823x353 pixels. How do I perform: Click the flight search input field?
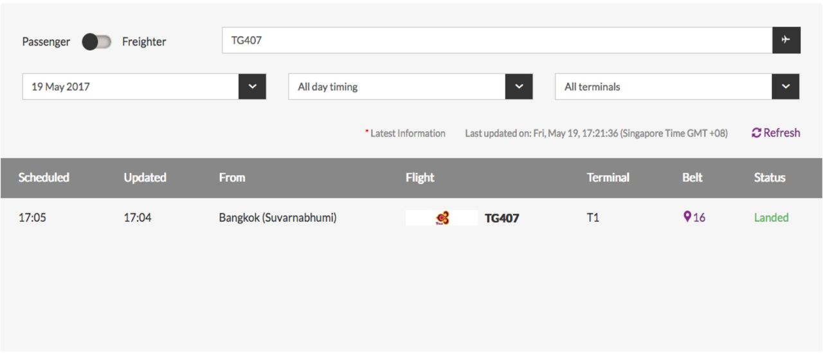pyautogui.click(x=496, y=40)
